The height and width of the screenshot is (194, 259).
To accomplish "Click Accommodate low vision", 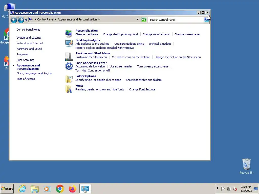I will pyautogui.click(x=90, y=66).
